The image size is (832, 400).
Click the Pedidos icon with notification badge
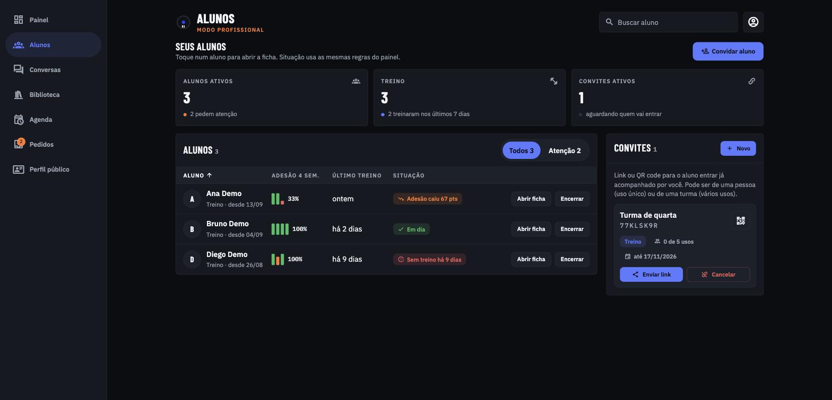(19, 144)
